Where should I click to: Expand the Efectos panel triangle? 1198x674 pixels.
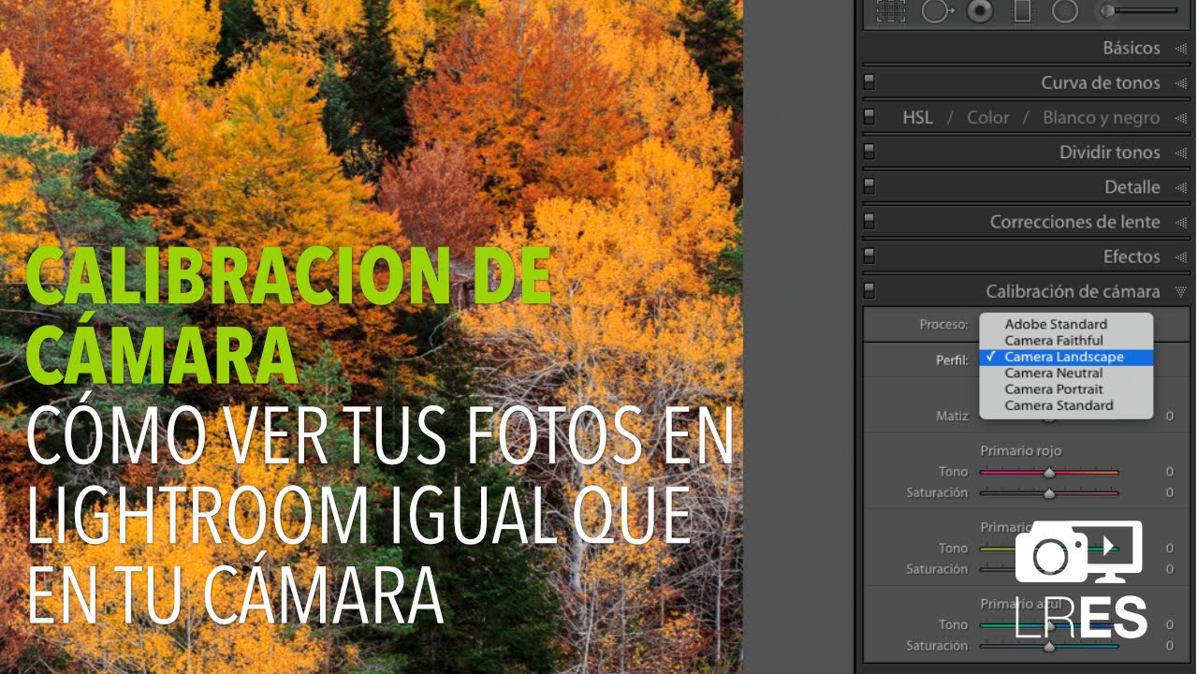coord(1179,256)
